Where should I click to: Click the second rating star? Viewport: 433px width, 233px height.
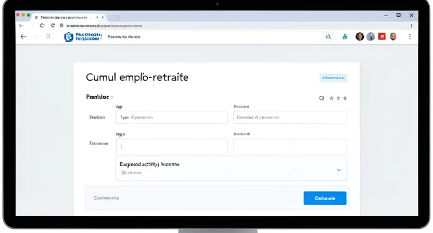pos(338,98)
